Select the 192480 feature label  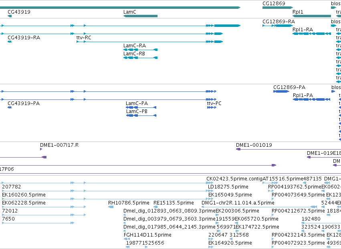311,219
